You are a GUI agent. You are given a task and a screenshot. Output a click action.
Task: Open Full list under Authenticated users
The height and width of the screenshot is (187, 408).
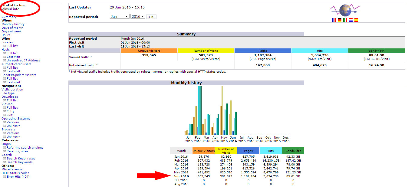point(12,68)
